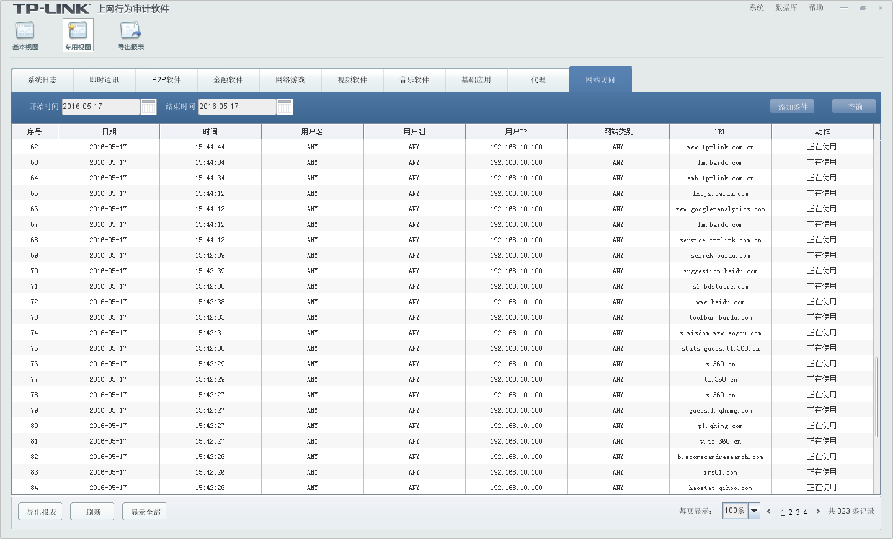Select the suggestion.baidu.com URL cell
Screen dimensions: 893x539
pos(721,271)
